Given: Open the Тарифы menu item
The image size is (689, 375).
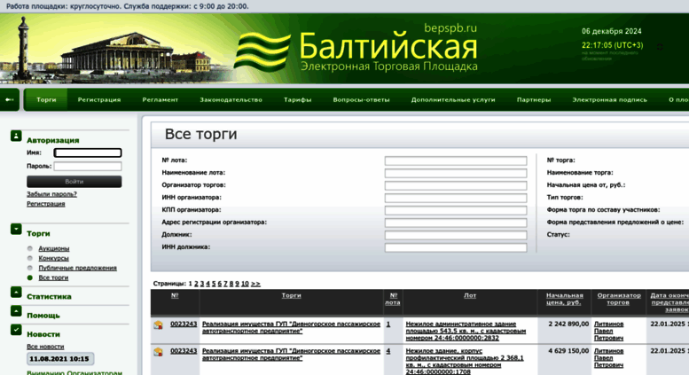Looking at the screenshot, I should coord(297,99).
